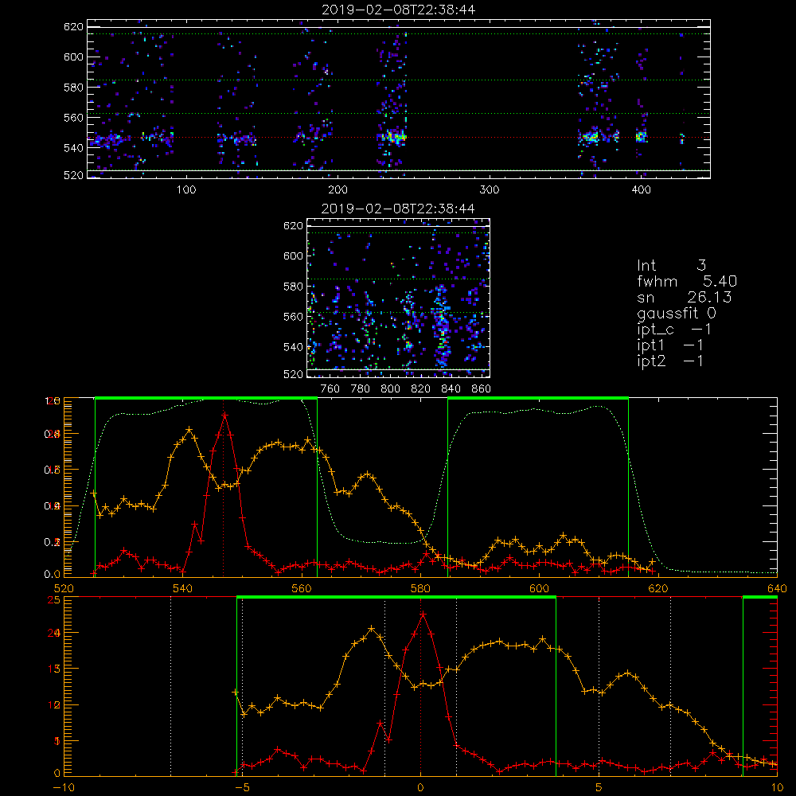Click the 780 x-axis label of middle image

click(x=361, y=389)
